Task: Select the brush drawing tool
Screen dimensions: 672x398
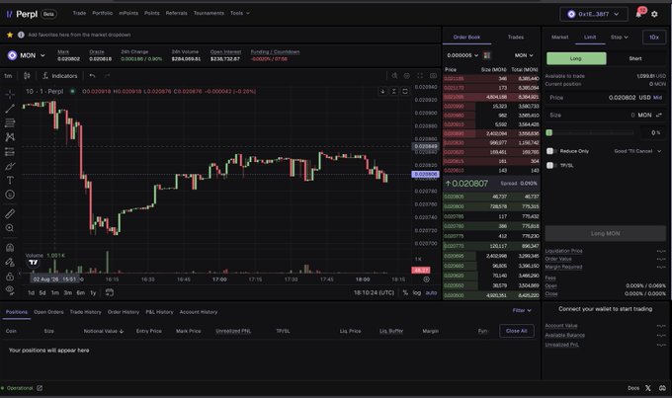Action: coord(10,166)
